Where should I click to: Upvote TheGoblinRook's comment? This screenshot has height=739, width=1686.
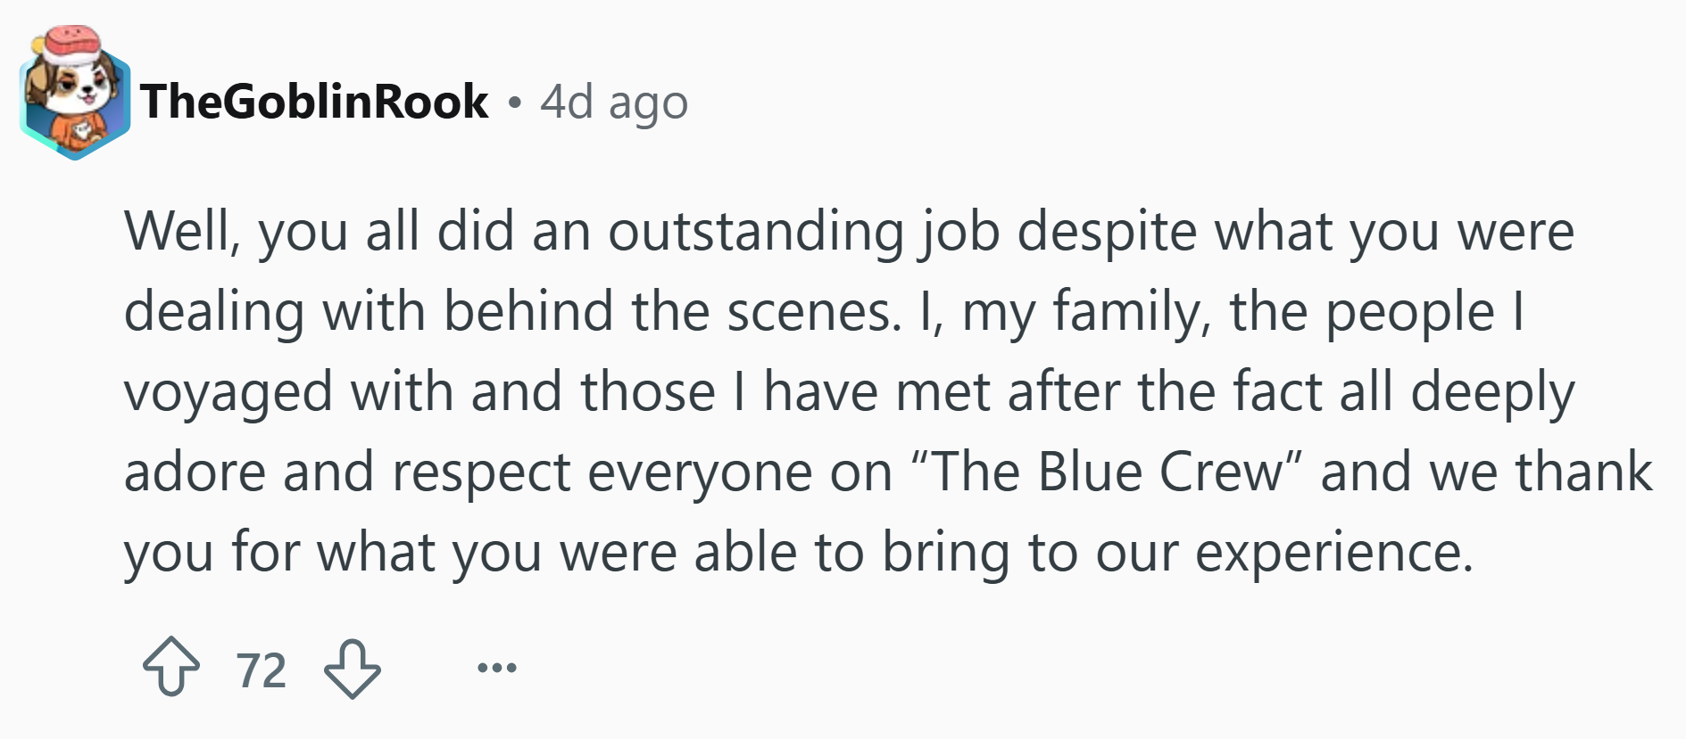coord(171,668)
